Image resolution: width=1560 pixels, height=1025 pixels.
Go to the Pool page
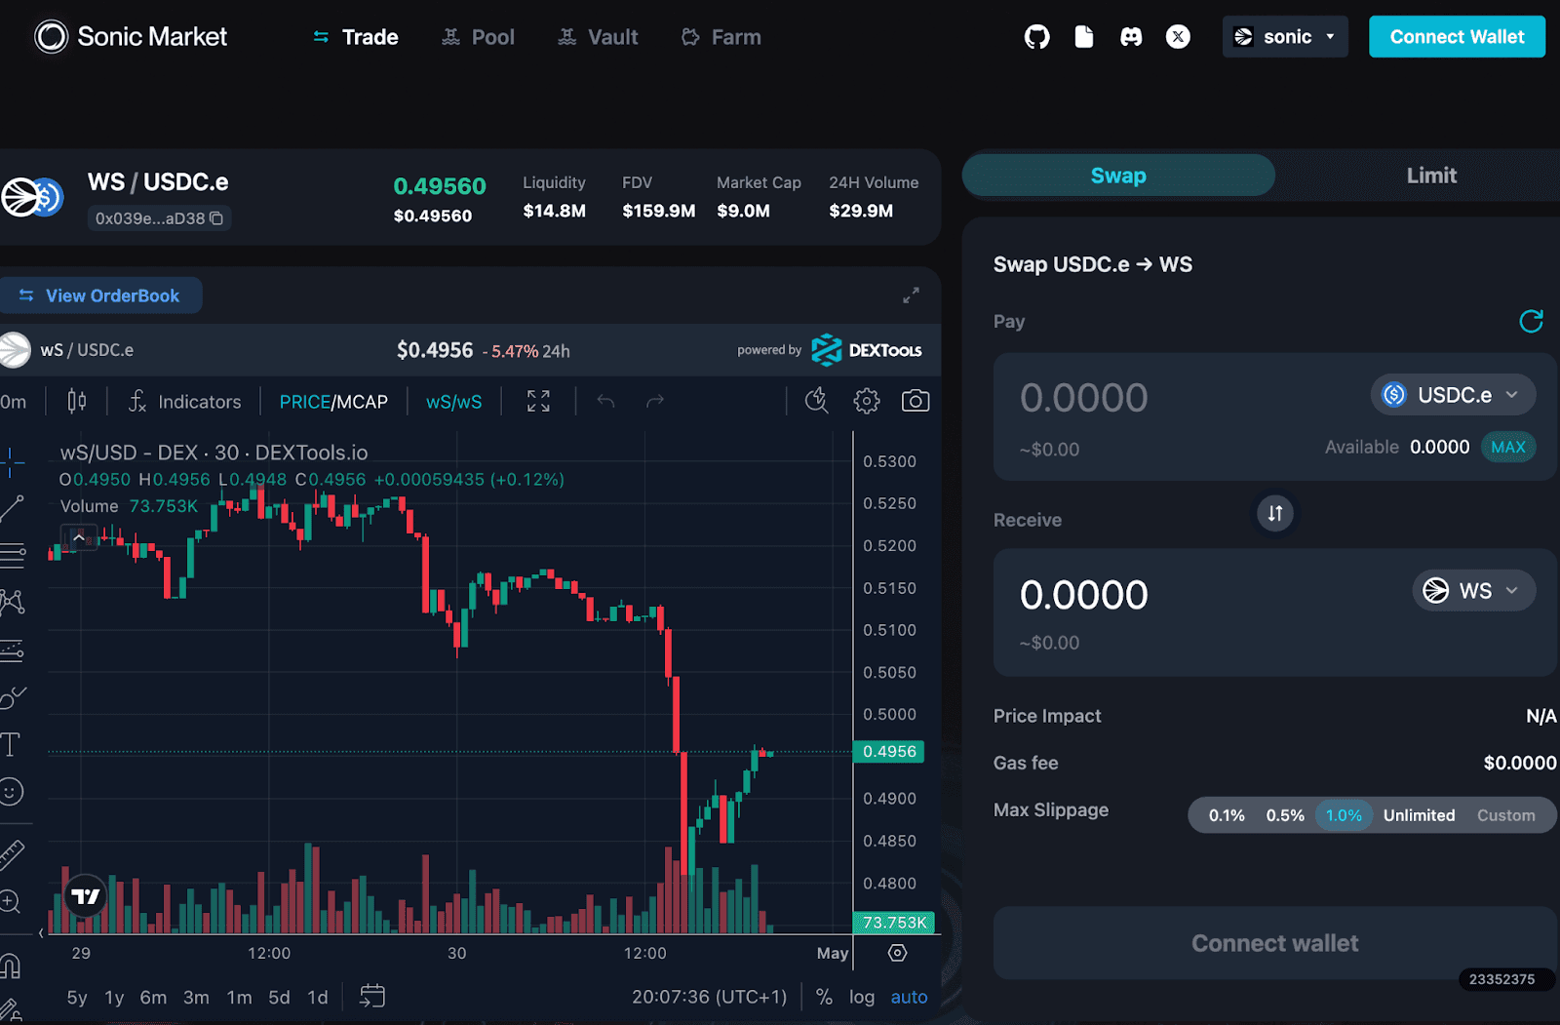click(x=478, y=37)
